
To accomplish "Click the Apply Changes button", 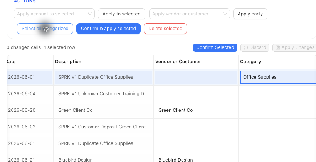I will coord(294,47).
